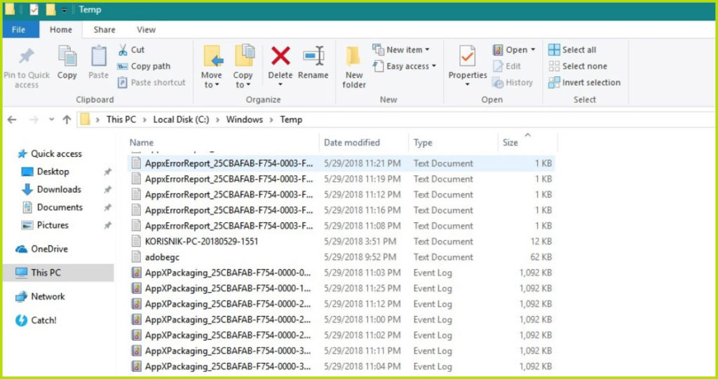Open the Copy to dropdown

(x=243, y=67)
